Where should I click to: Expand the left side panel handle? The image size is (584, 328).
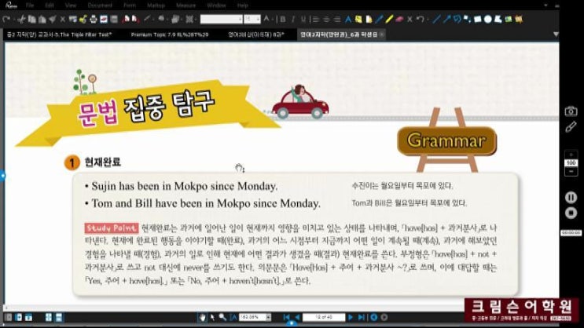tap(2, 175)
